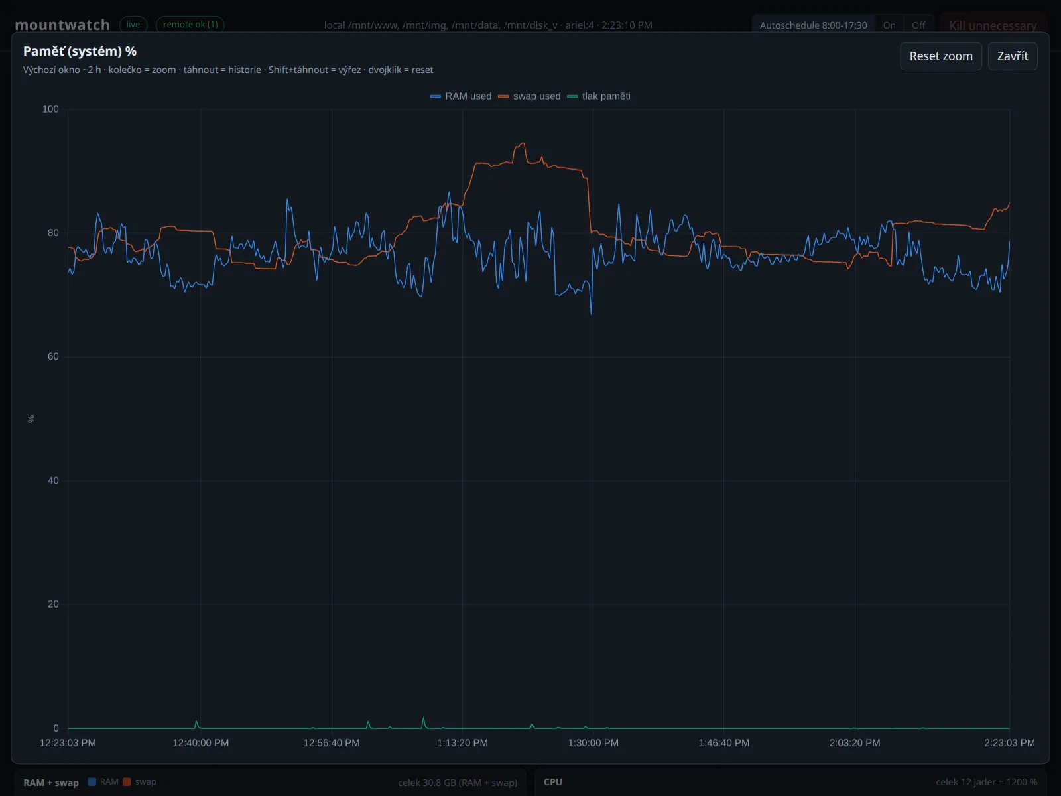Click the Paměť (systém) % chart title
The height and width of the screenshot is (796, 1061).
coord(80,51)
